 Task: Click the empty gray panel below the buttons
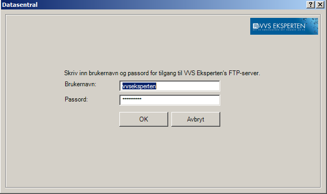[162, 157]
